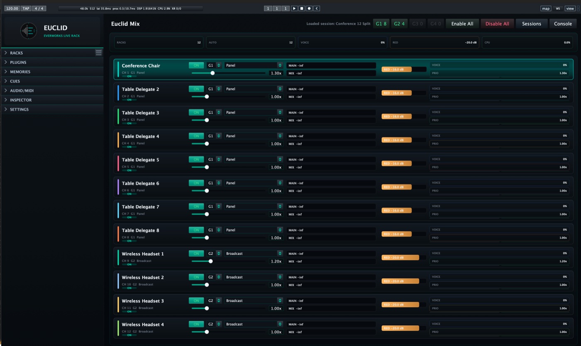Click the Disable All button
The height and width of the screenshot is (346, 581).
(497, 24)
